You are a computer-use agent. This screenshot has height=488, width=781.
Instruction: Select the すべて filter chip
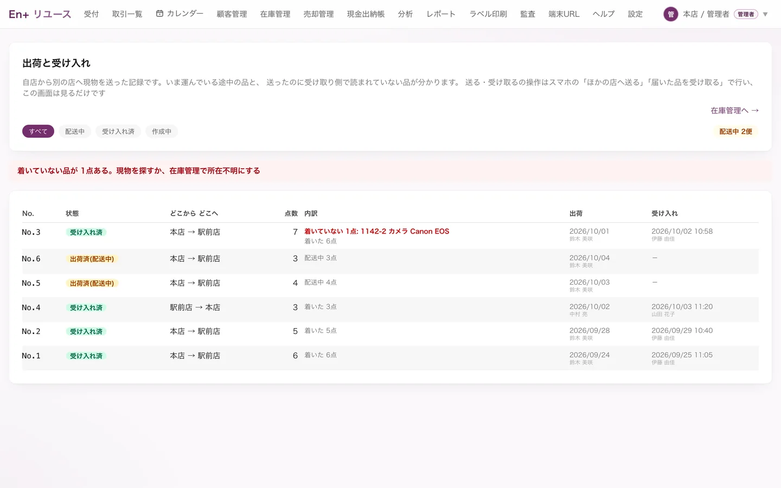tap(38, 131)
